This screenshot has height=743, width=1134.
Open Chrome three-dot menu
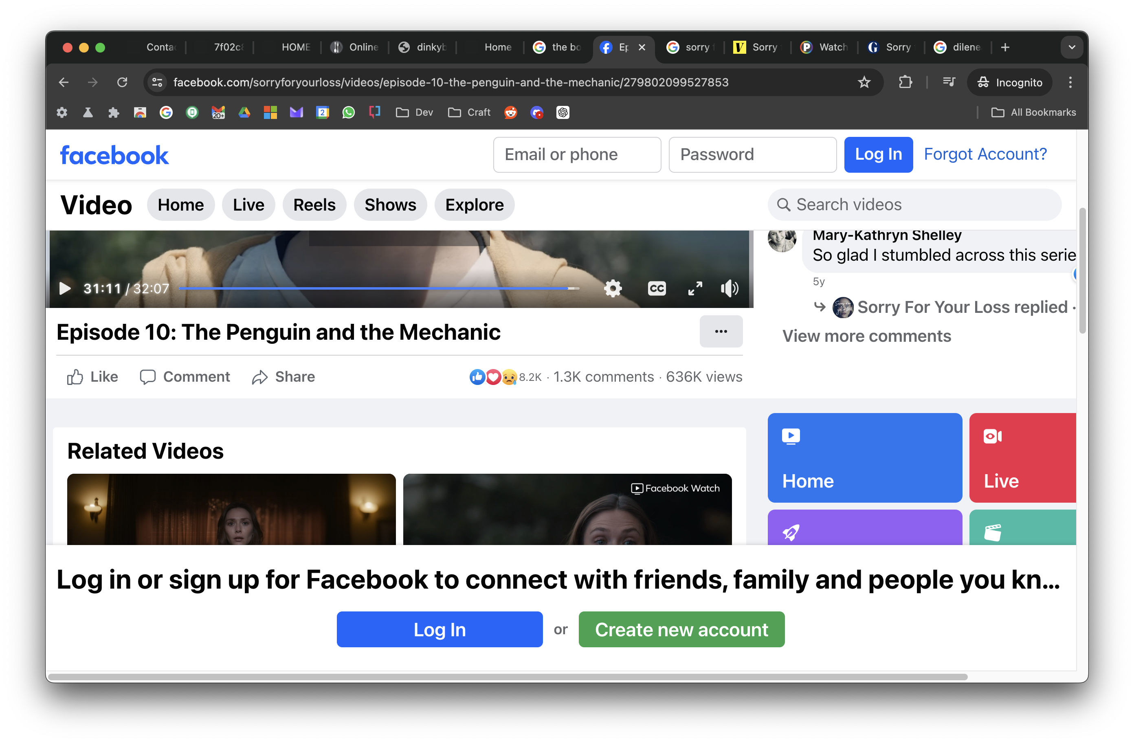point(1070,82)
